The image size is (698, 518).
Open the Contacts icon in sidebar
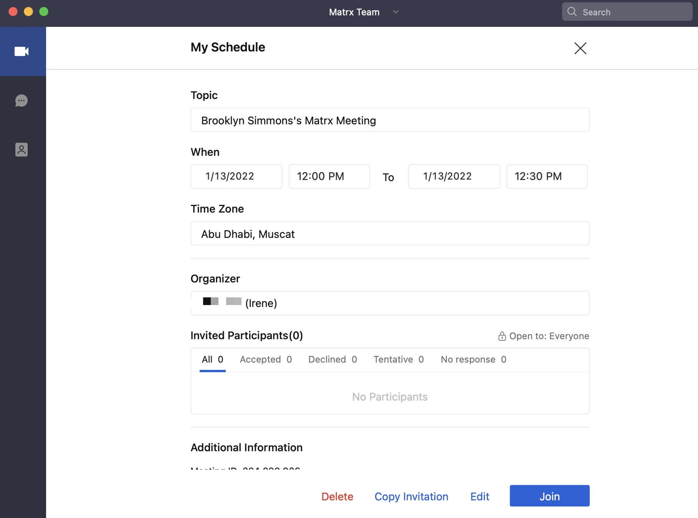(22, 150)
